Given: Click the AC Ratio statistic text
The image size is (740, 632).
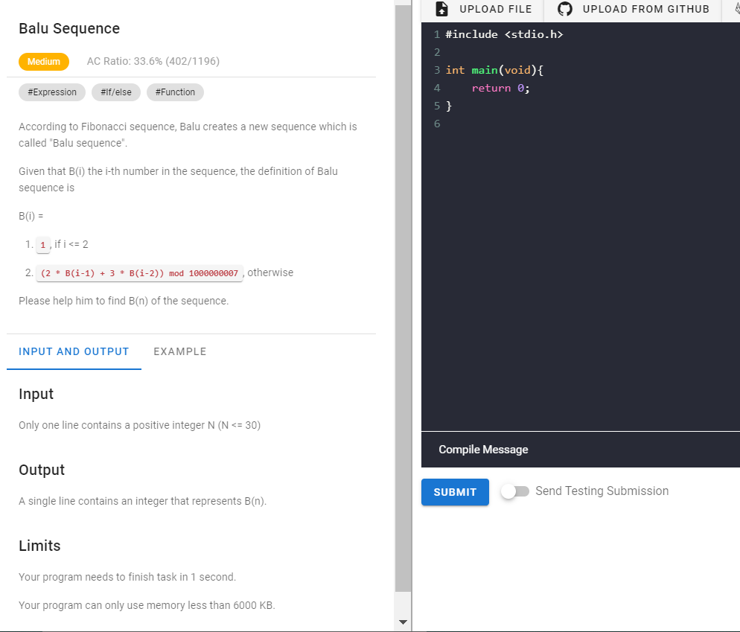Looking at the screenshot, I should [154, 61].
